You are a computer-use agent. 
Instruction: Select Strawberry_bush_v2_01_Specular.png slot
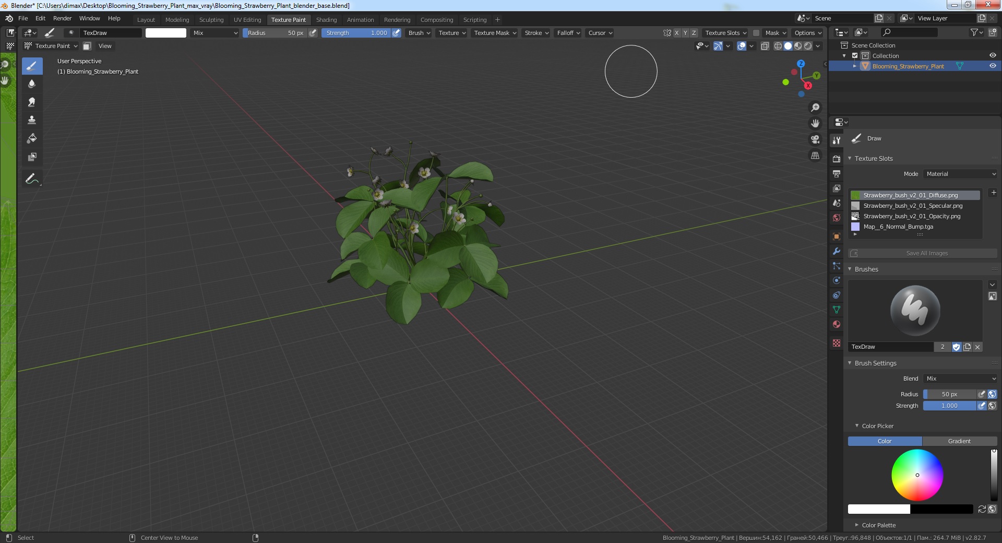click(915, 206)
